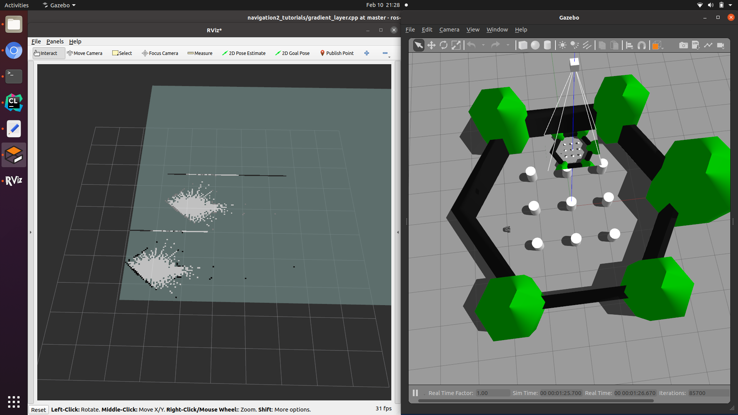Image resolution: width=738 pixels, height=415 pixels.
Task: Start video recording in Gazebo
Action: [x=721, y=45]
